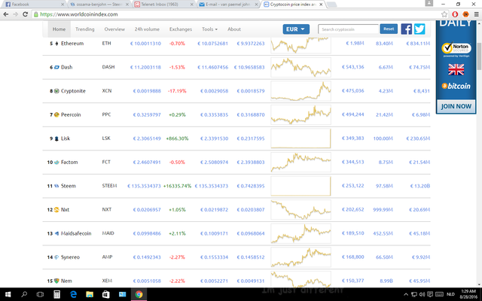The image size is (482, 301).
Task: Open the Lisk coin link
Action: (66, 138)
